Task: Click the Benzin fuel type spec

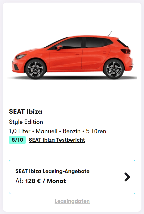Action: pyautogui.click(x=71, y=131)
